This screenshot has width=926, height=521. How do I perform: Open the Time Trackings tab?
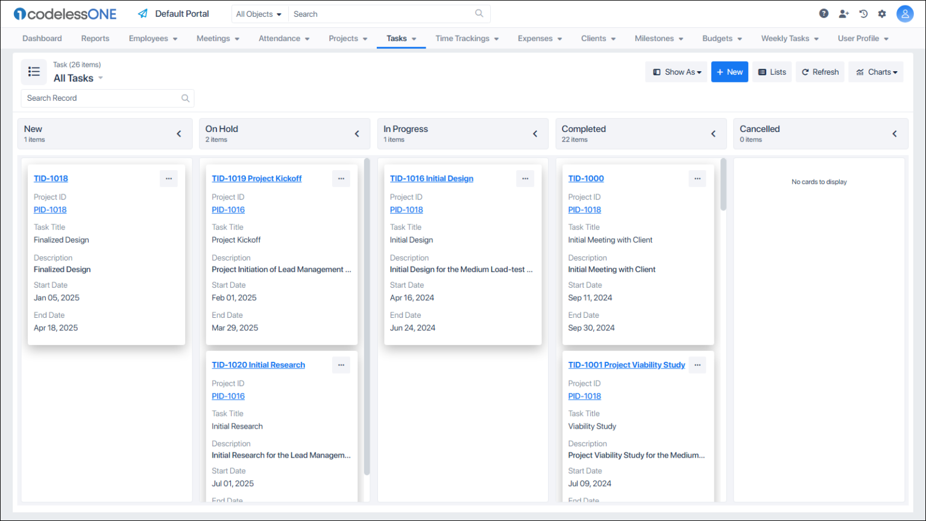[x=467, y=38]
